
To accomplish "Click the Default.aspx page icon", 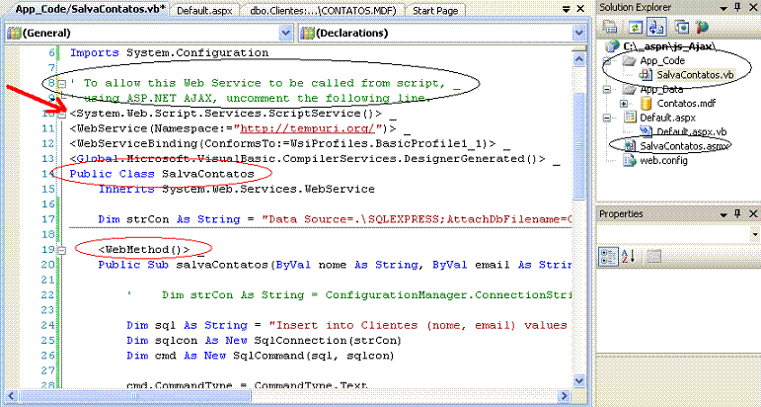I will click(x=630, y=117).
